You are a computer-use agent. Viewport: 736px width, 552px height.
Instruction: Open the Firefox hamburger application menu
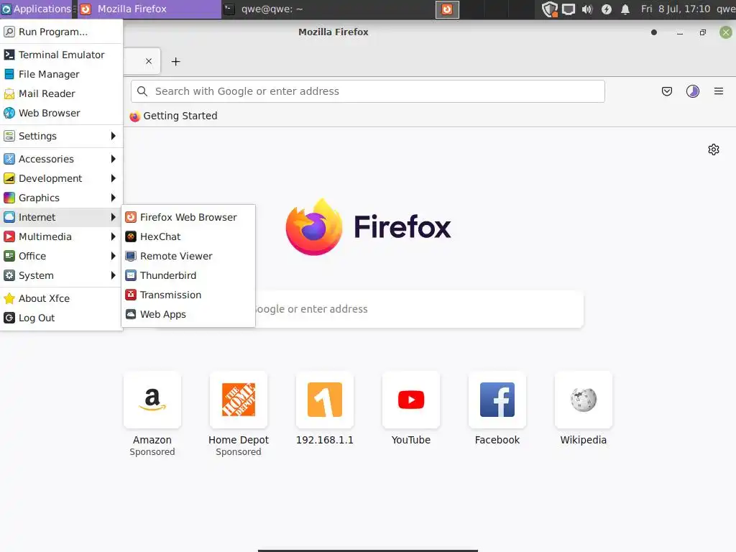pos(719,91)
